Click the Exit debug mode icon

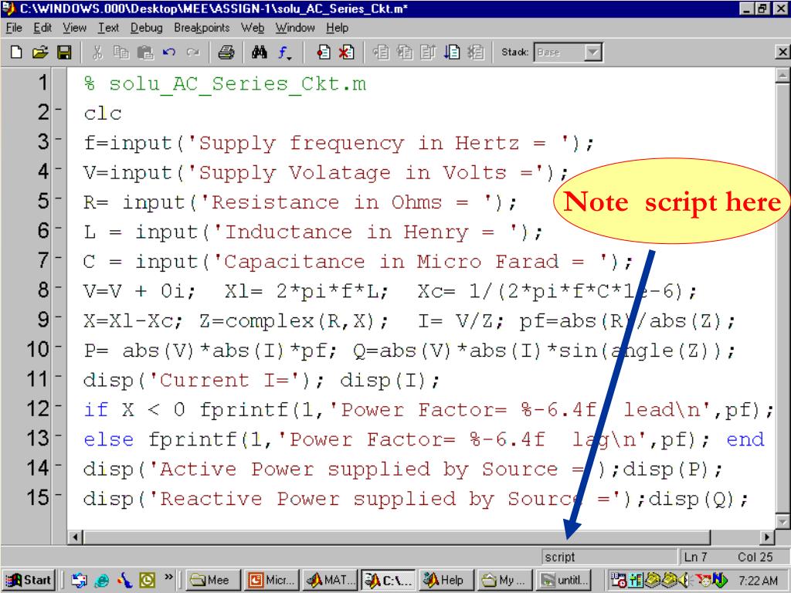click(476, 52)
